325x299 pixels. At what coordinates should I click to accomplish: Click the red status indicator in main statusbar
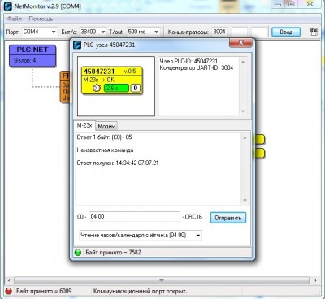click(9, 291)
